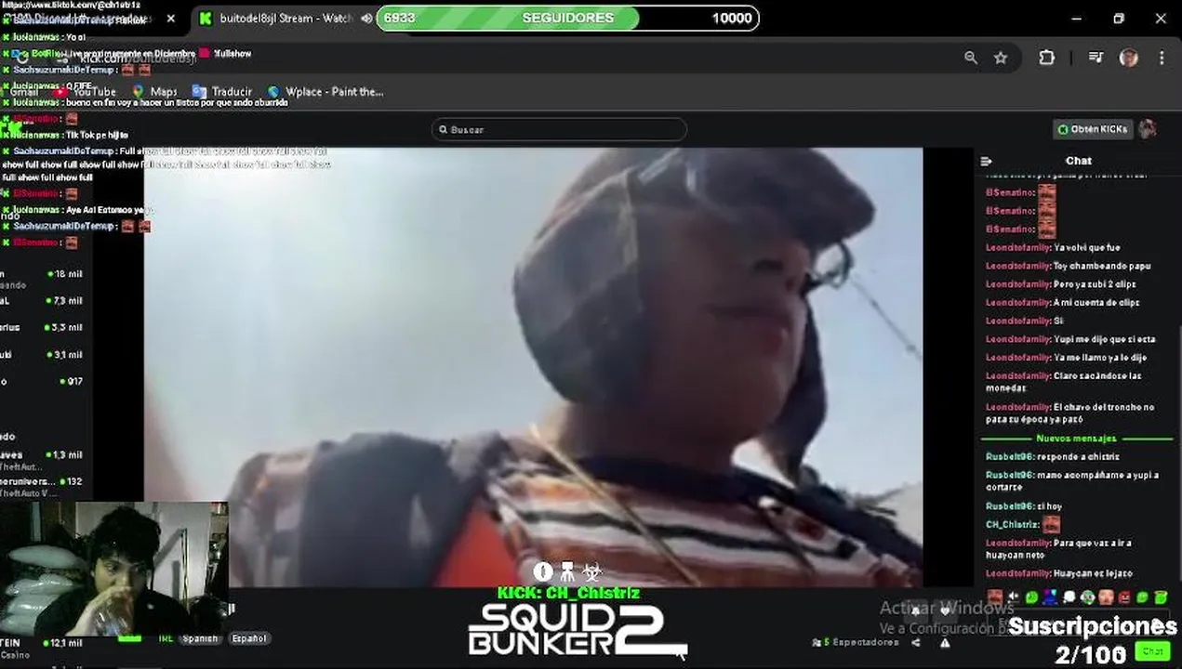Click the Nuevos mensajes divider in chat
This screenshot has width=1182, height=669.
coord(1077,438)
